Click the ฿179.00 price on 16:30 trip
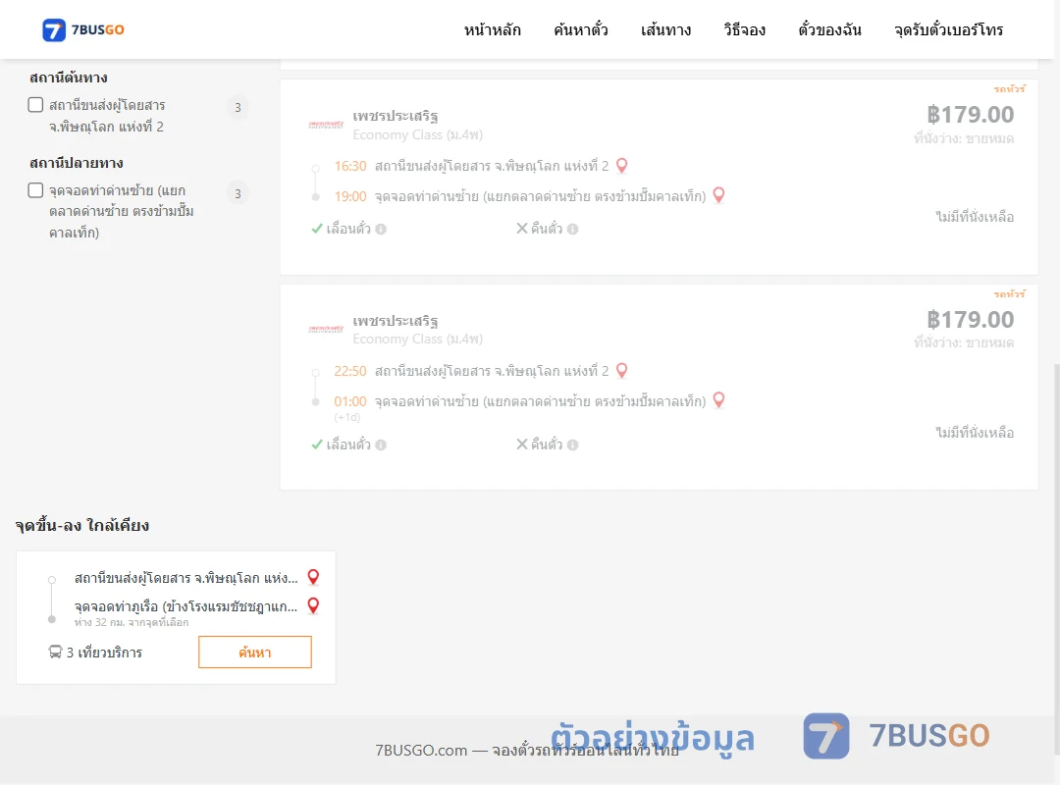Screen dimensions: 1060x785 pos(970,114)
